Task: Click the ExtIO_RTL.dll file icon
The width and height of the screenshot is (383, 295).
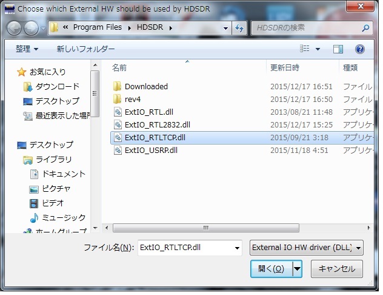Action: pos(118,112)
